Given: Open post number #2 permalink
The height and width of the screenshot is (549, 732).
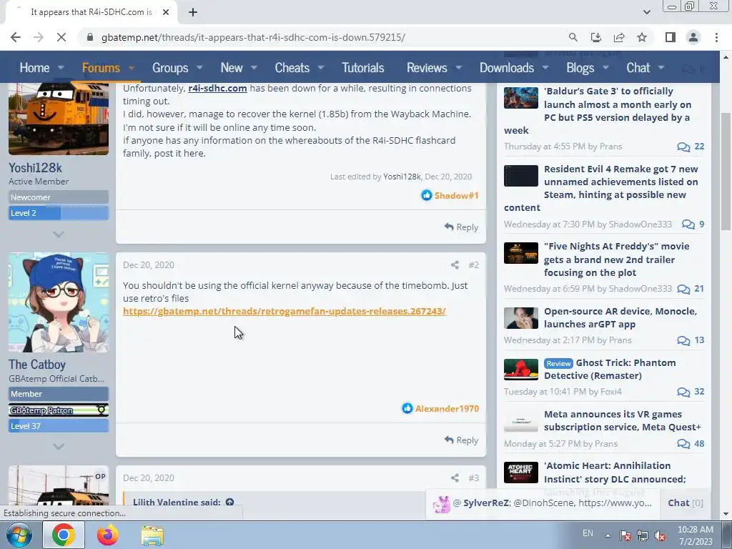Looking at the screenshot, I should (x=473, y=265).
